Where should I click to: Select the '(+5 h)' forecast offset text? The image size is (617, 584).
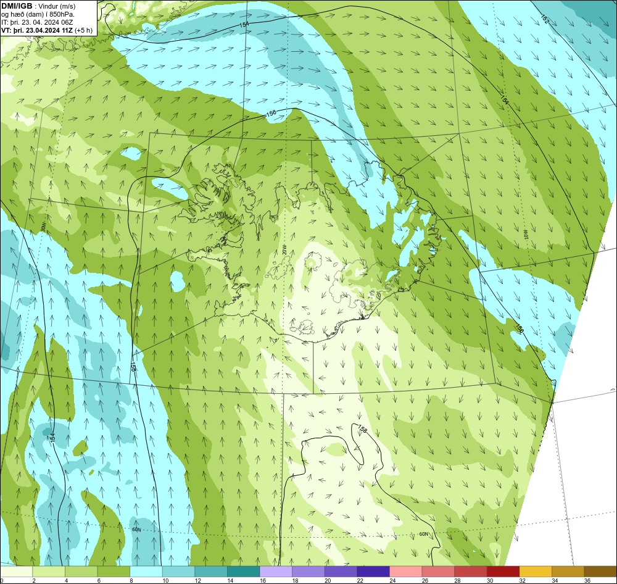pos(83,30)
